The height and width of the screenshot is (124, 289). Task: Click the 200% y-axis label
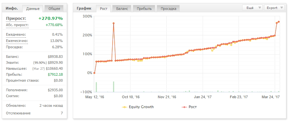click(87, 35)
